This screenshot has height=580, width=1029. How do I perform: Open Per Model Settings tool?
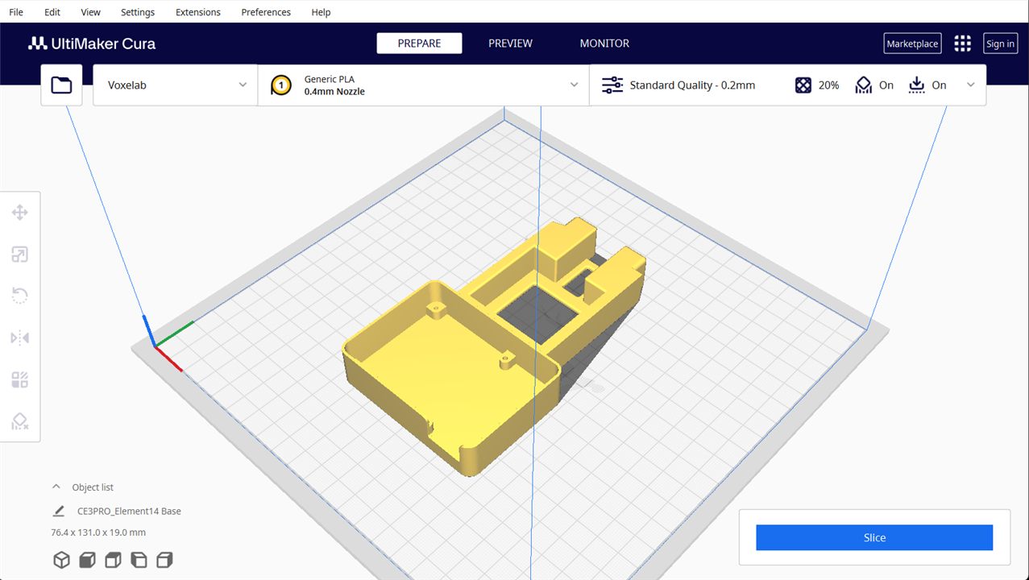(x=20, y=379)
